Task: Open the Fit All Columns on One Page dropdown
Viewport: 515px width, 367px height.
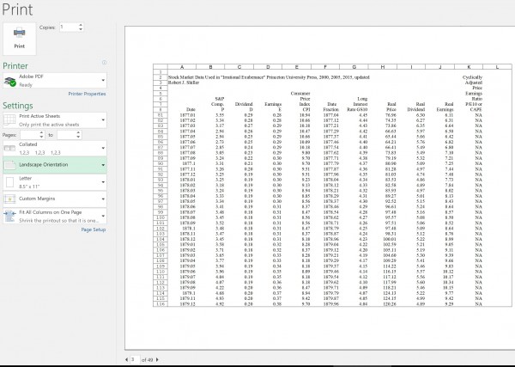Action: pyautogui.click(x=103, y=217)
